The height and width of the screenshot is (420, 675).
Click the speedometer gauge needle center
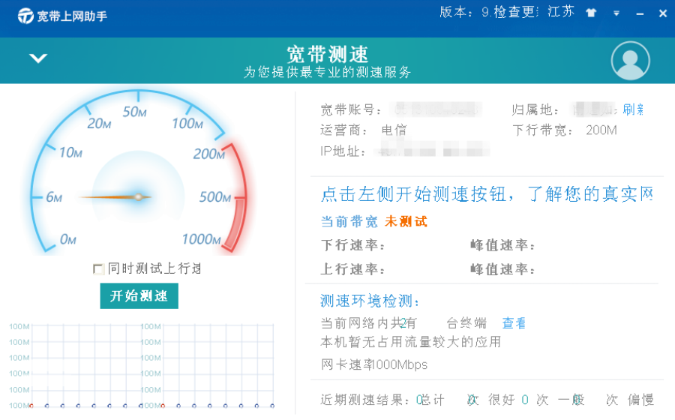click(138, 197)
